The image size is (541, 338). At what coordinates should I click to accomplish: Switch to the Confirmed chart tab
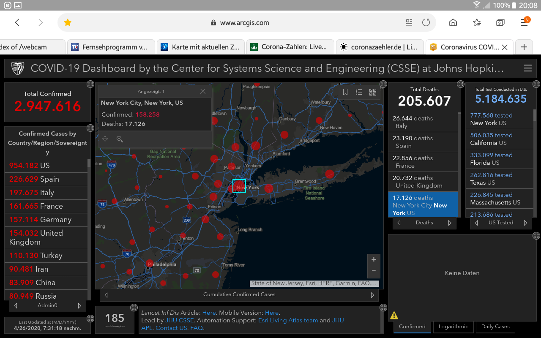point(412,327)
